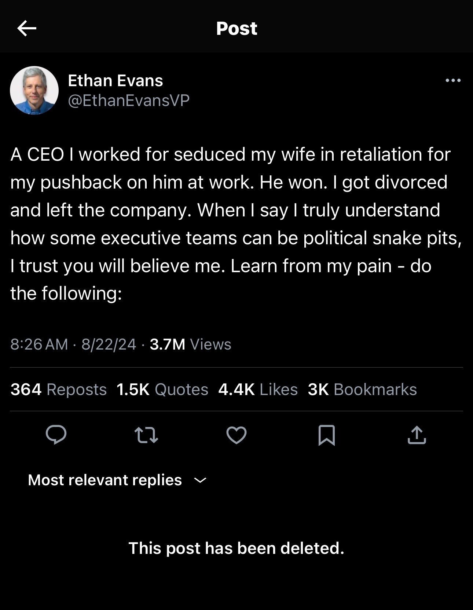The image size is (473, 610).
Task: Open the three-dot more options menu
Action: 453,81
